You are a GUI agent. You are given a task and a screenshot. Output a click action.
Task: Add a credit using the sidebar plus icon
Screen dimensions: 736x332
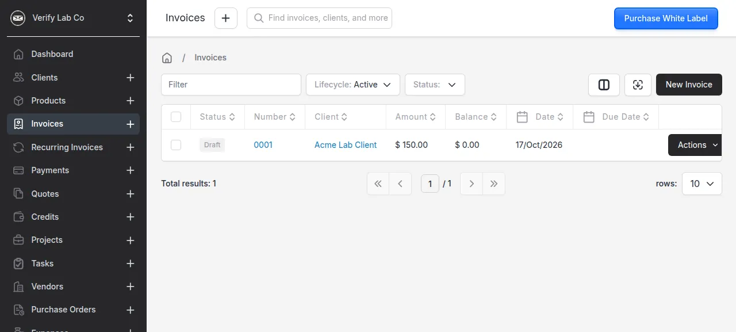point(131,217)
